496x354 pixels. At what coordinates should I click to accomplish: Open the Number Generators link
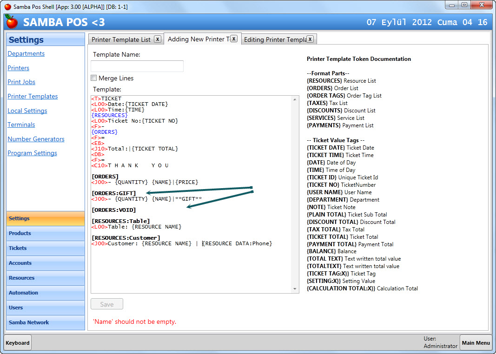(x=36, y=139)
